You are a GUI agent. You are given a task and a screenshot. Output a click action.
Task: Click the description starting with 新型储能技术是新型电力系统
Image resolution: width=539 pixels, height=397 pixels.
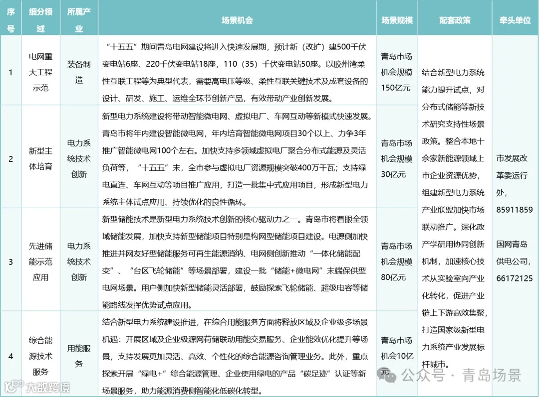(x=235, y=262)
